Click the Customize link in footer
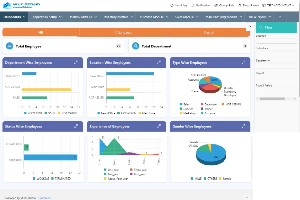The image size is (300, 200). [45, 198]
